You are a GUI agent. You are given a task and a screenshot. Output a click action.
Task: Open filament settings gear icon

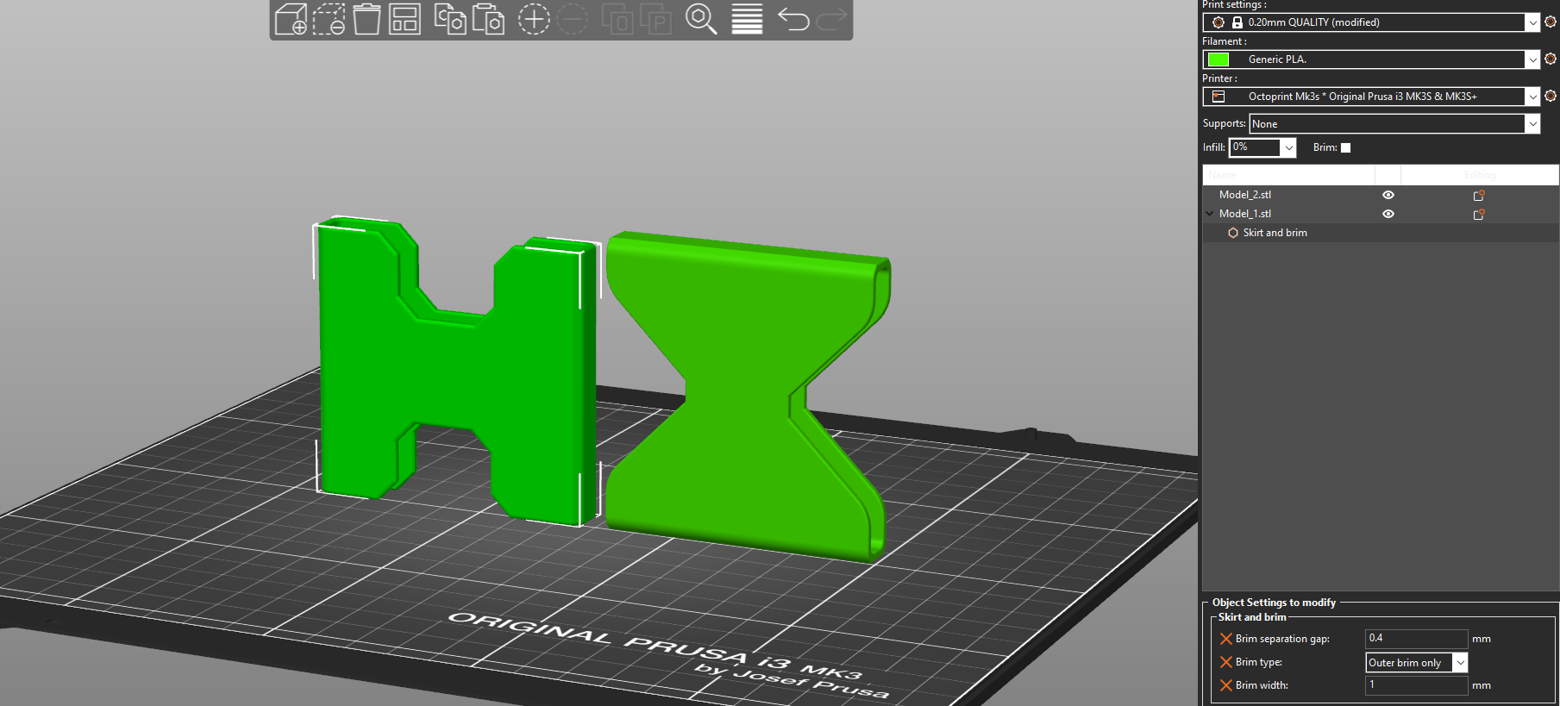coord(1551,59)
